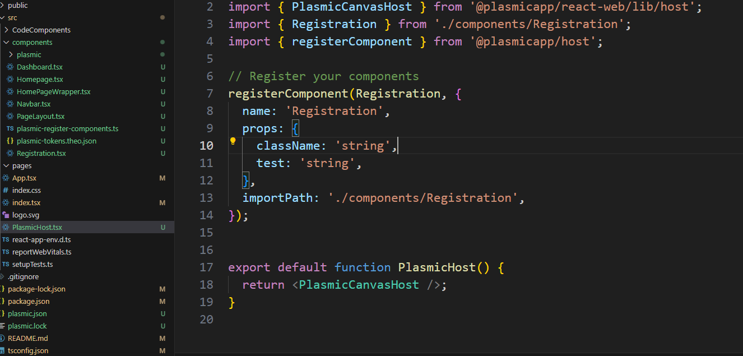Click the hash icon beside index.css
743x356 pixels.
tap(6, 191)
